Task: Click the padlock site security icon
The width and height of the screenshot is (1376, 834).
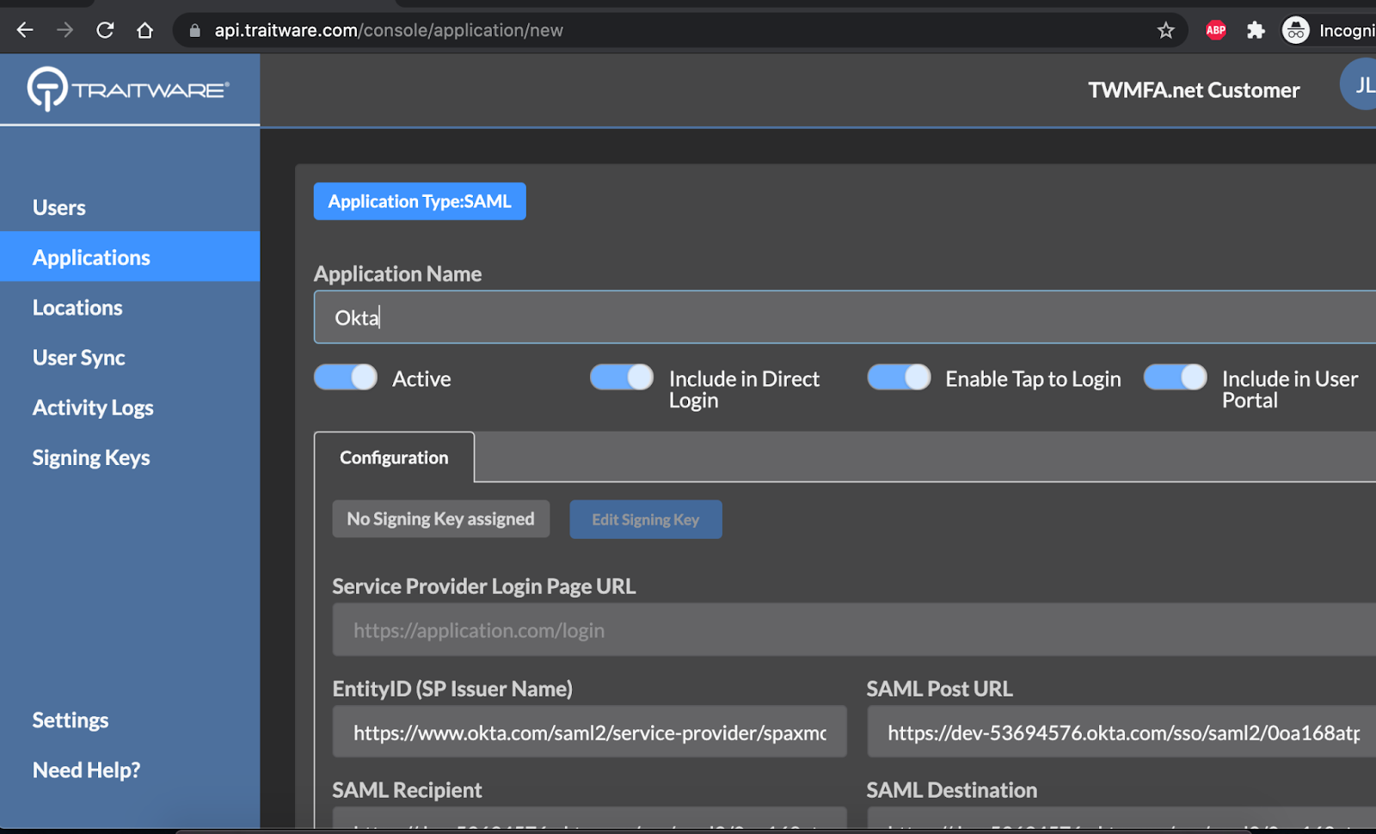Action: coord(195,30)
